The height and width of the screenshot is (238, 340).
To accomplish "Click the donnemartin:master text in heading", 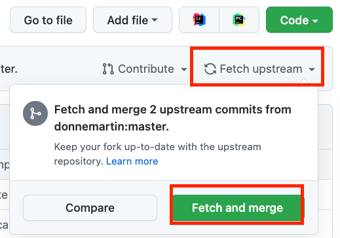I will point(111,127).
